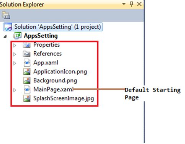Select the Solution 'AppsSetting' (1 project) node
Screen dimensions: 185x144
pos(53,27)
